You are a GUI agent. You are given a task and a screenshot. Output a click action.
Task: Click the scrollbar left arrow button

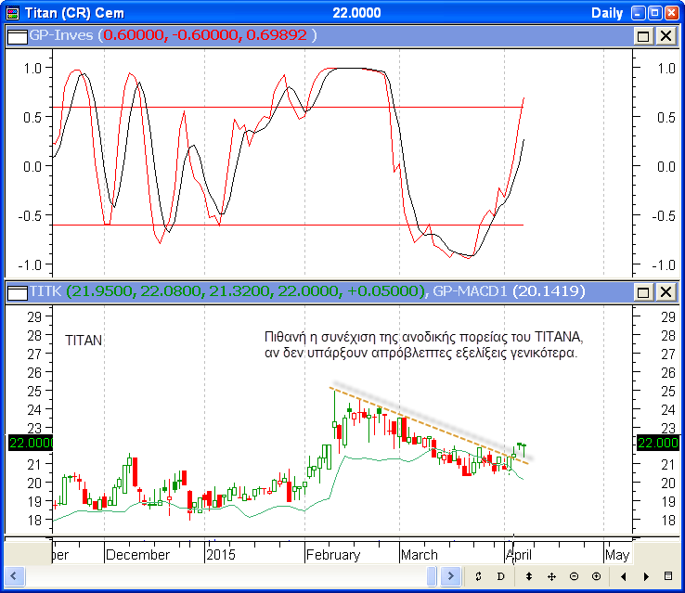coord(14,576)
